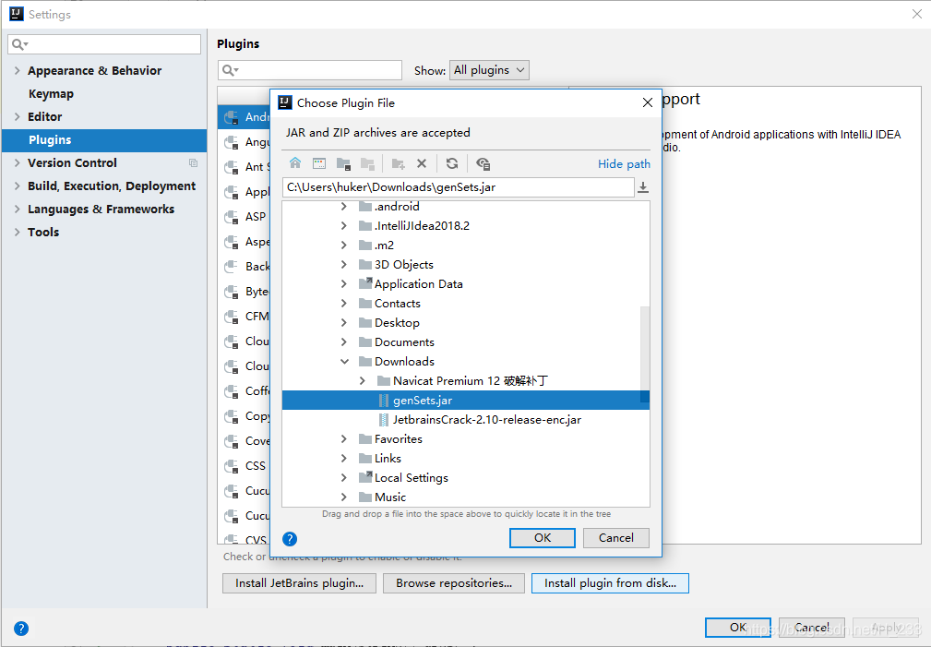Click the Back plugin icon in the Settings list

pyautogui.click(x=231, y=267)
